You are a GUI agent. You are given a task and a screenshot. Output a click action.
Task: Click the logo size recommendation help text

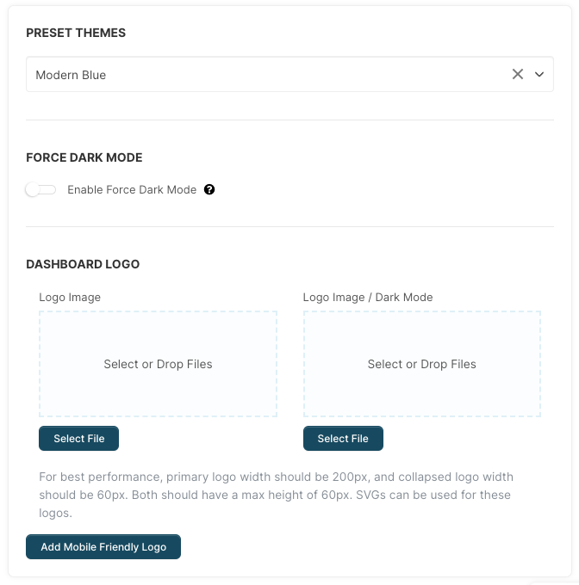(276, 477)
